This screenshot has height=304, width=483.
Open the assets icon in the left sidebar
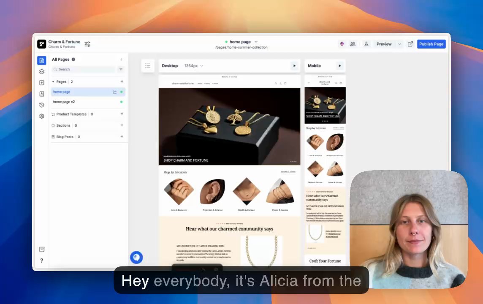click(41, 94)
